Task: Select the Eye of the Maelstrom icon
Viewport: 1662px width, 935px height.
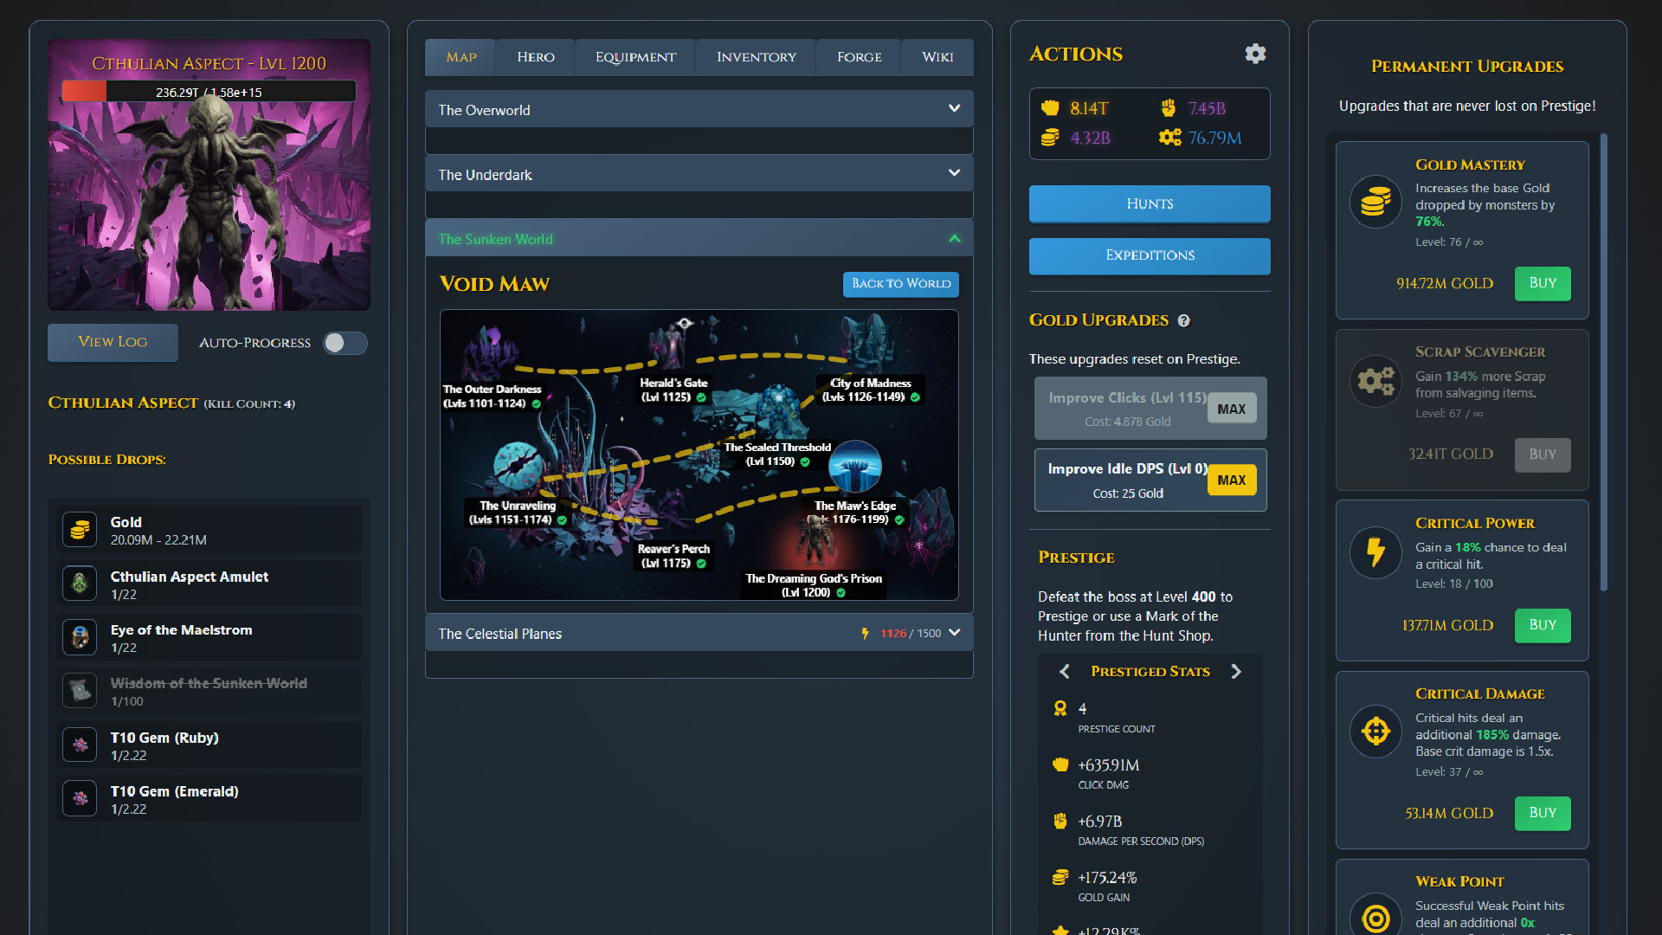Action: tap(79, 637)
